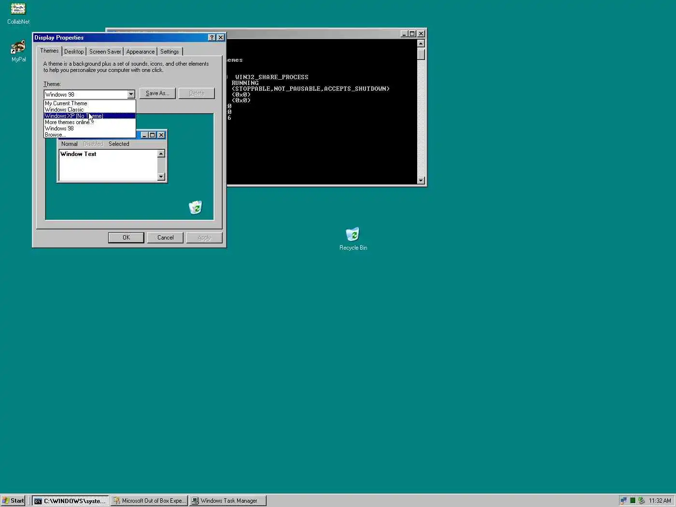This screenshot has height=507, width=676.
Task: Click the Delete button
Action: point(197,93)
